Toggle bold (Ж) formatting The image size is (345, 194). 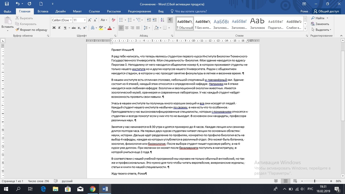pos(54,28)
